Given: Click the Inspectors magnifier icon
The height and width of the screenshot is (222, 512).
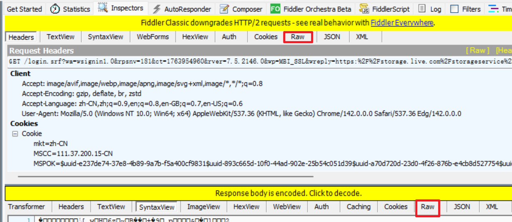Looking at the screenshot, I should tap(103, 7).
